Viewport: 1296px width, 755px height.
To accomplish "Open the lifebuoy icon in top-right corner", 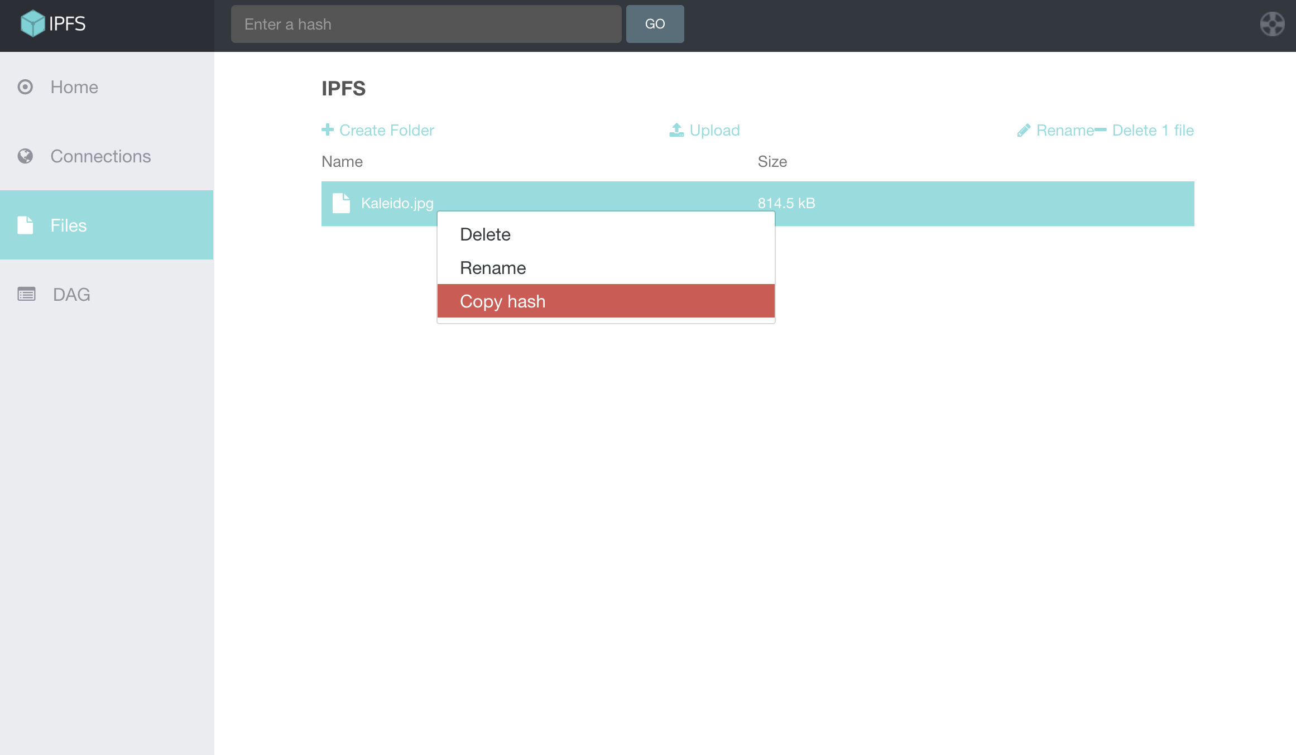I will point(1272,24).
